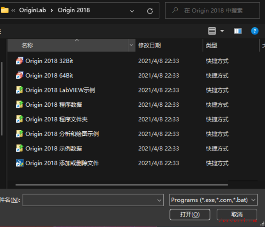Viewport: 265px width, 227px height.
Task: Refresh the Origin 2018 folder view
Action: [x=150, y=11]
